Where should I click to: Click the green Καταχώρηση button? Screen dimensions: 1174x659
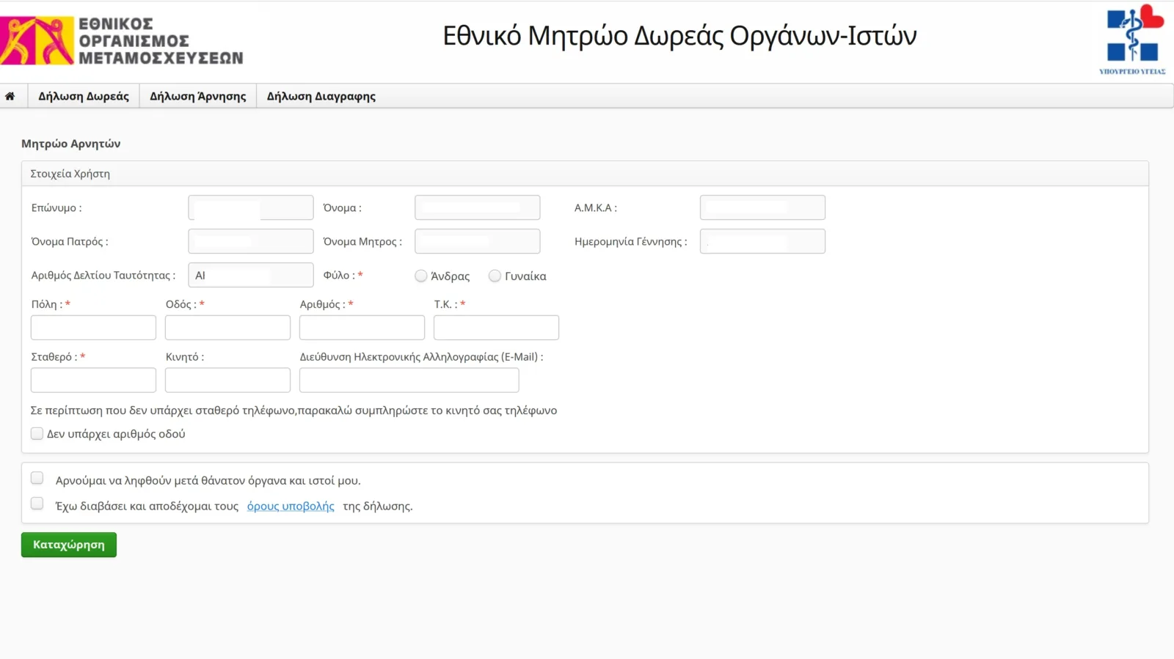[x=69, y=545]
